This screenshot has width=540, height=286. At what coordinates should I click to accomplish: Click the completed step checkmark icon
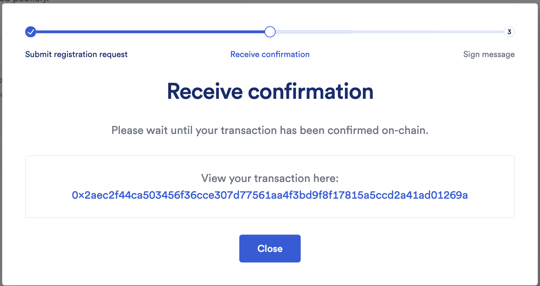tap(31, 32)
